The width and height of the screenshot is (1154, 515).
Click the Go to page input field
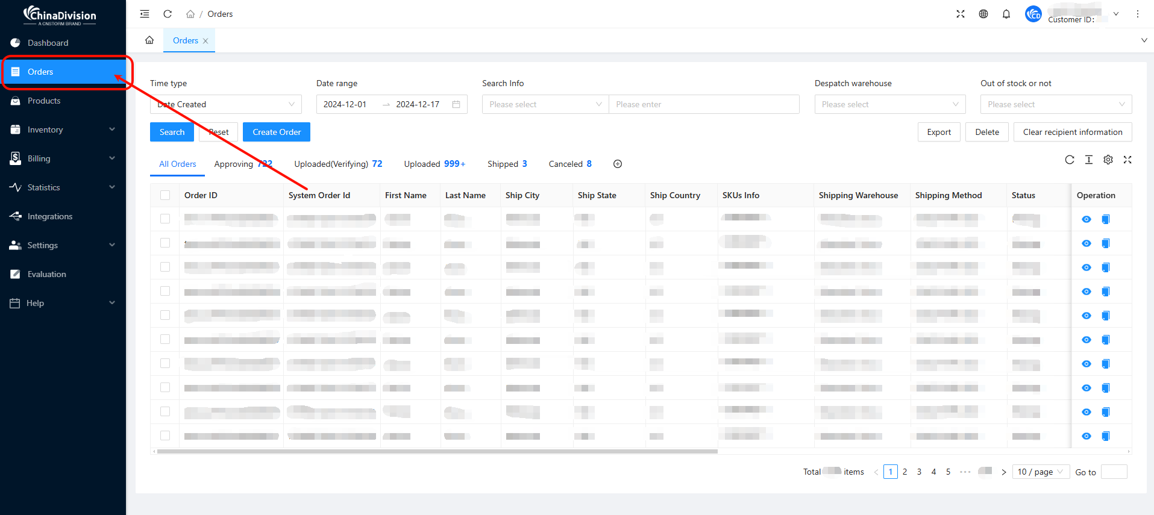click(x=1114, y=472)
